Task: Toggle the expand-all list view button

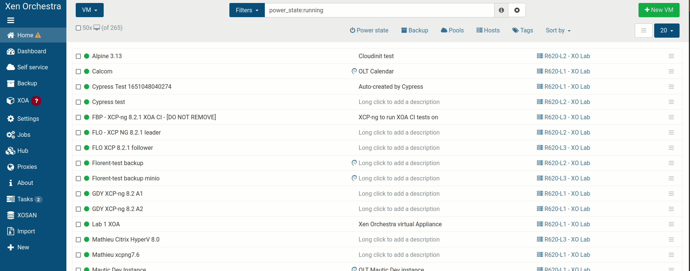Action: tap(643, 31)
